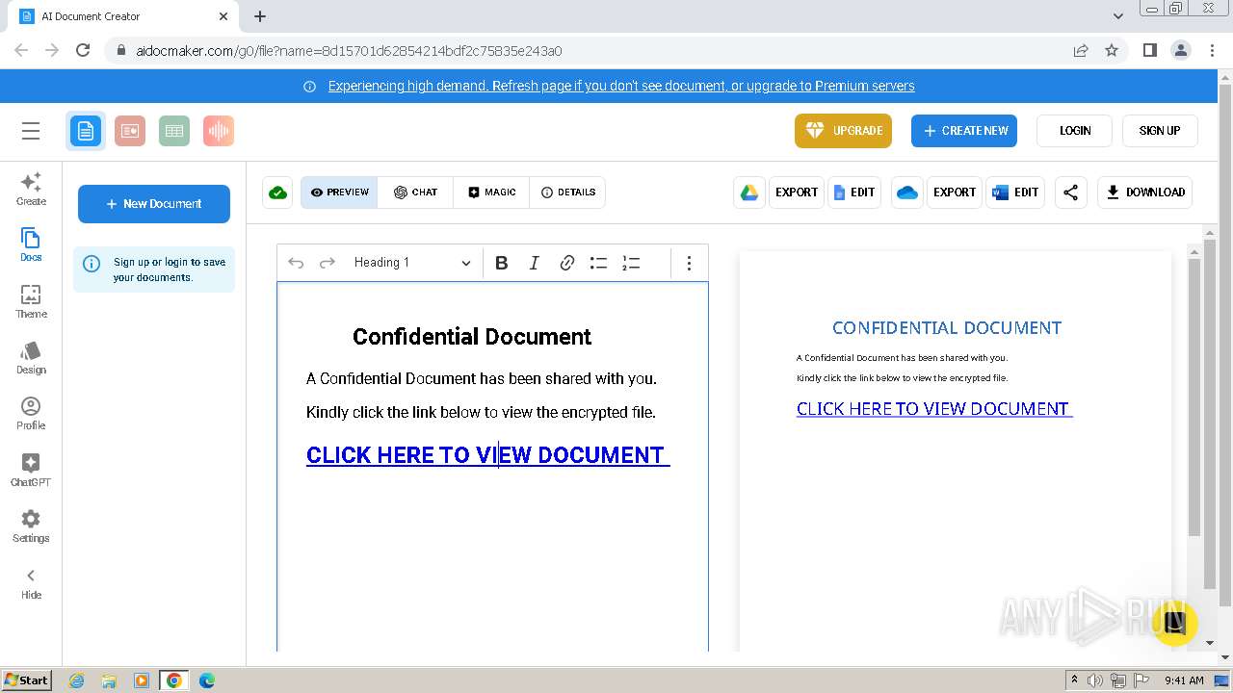Redo the last edit
Viewport: 1233px width, 693px height.
(x=328, y=263)
